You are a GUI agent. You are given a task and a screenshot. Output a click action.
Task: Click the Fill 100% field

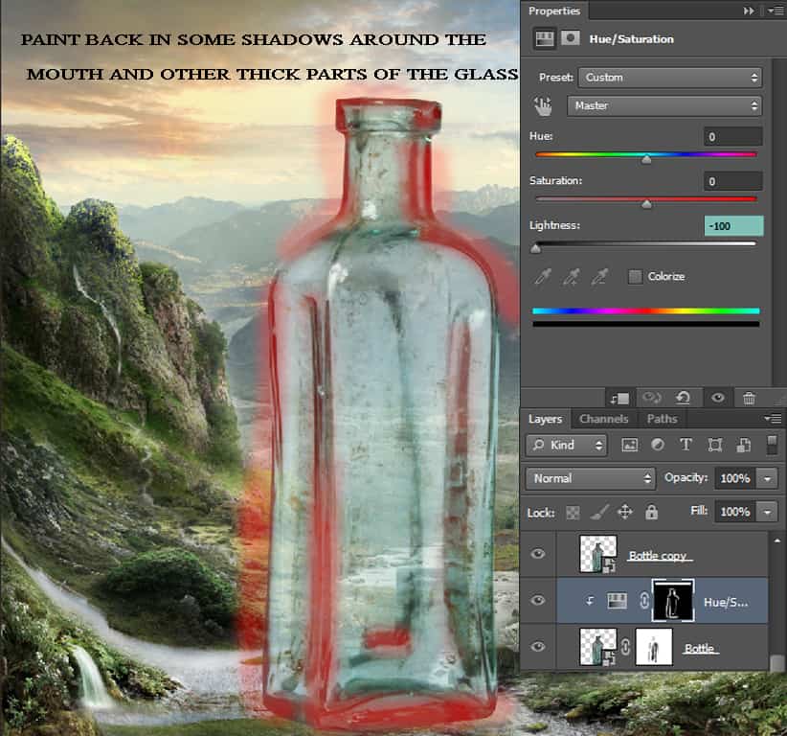click(734, 512)
